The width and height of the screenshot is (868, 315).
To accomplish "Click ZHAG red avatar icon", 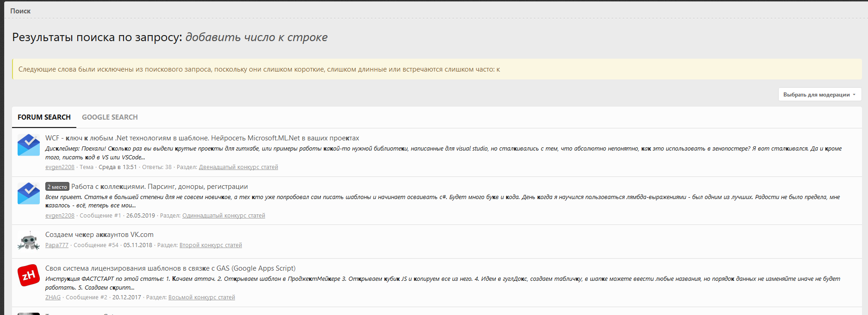I will (29, 275).
